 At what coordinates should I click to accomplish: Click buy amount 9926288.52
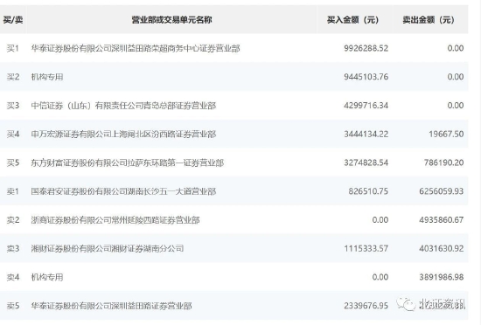tap(366, 48)
